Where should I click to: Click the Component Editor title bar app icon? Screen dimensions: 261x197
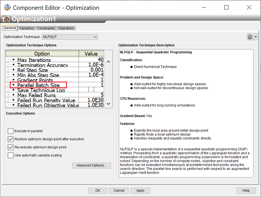coord(7,7)
